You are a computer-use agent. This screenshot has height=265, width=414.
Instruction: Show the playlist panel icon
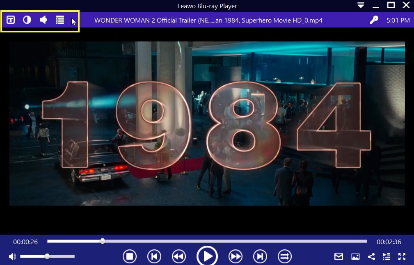coord(387,256)
